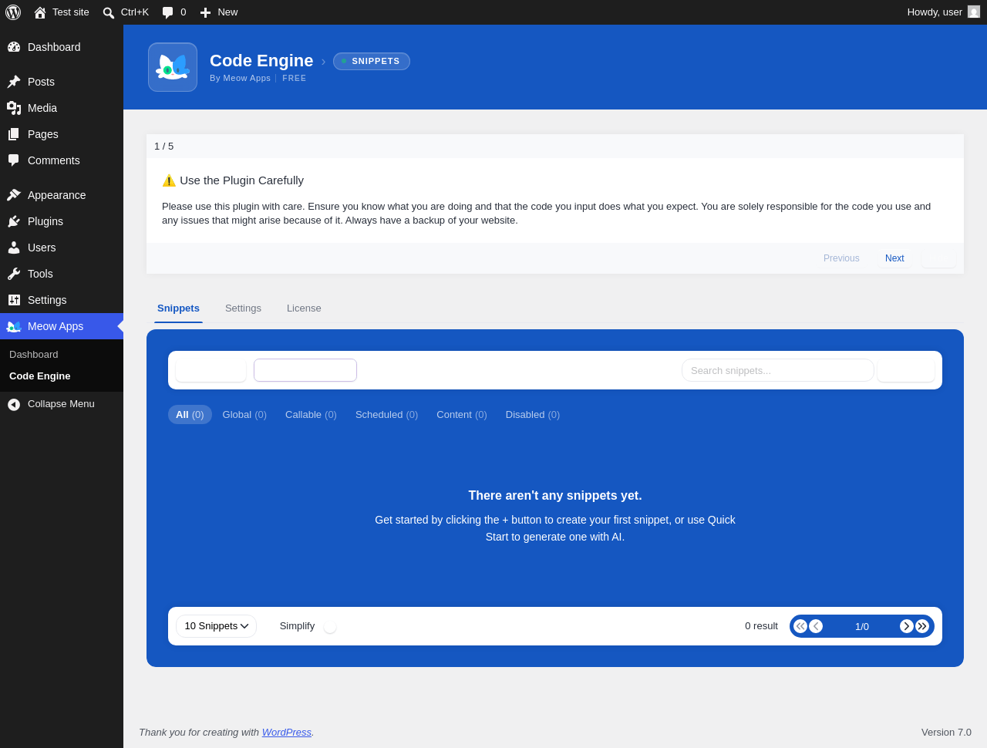The width and height of the screenshot is (987, 748).
Task: Click the Code Engine header title
Action: click(x=261, y=61)
